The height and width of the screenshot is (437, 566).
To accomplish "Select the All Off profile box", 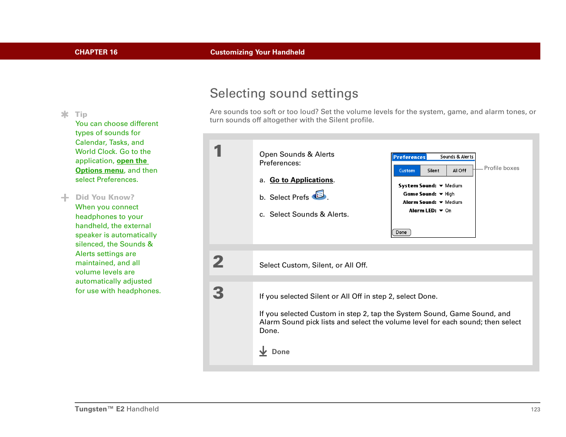I will pyautogui.click(x=460, y=170).
